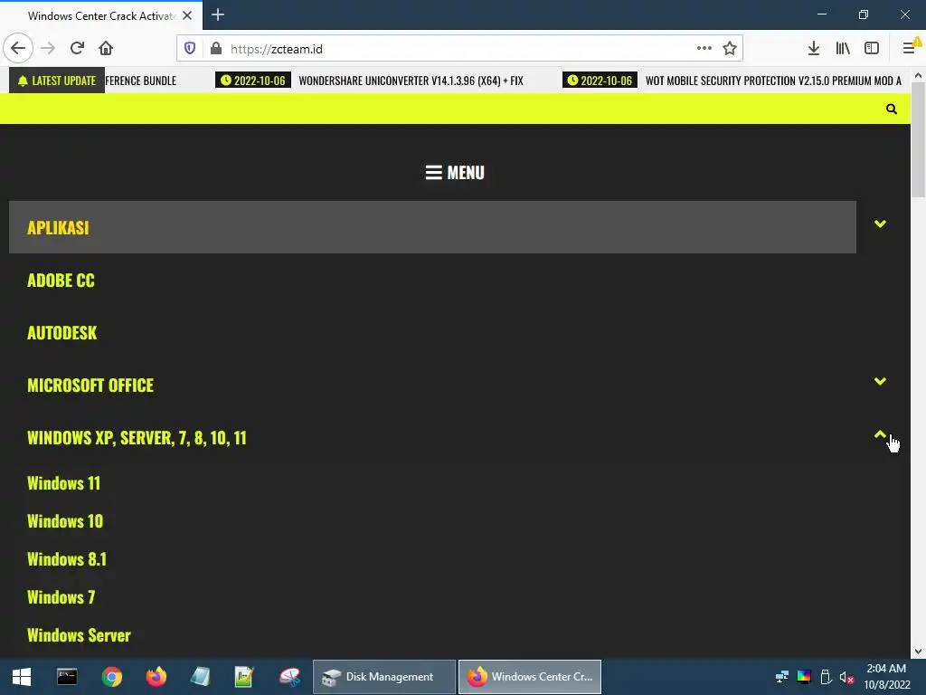The image size is (926, 695).
Task: Click the page vertical scrollbar thumb
Action: click(x=918, y=139)
